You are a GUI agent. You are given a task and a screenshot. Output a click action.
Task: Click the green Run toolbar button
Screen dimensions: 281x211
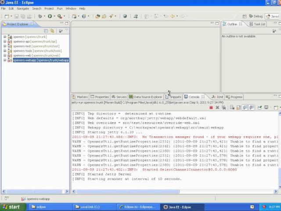(x=50, y=16)
